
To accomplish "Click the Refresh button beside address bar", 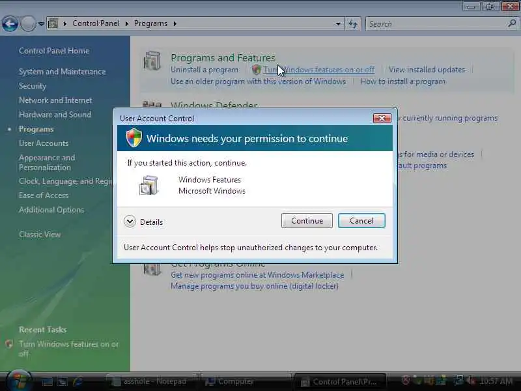I will pyautogui.click(x=352, y=24).
